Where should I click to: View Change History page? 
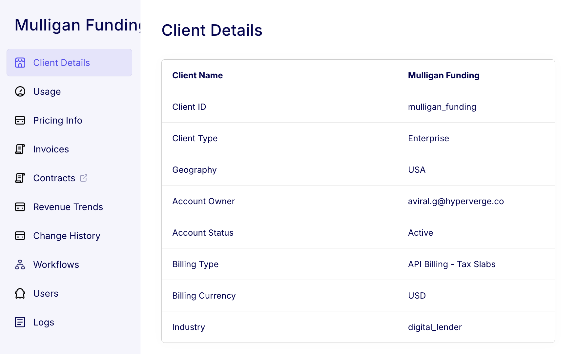point(67,236)
